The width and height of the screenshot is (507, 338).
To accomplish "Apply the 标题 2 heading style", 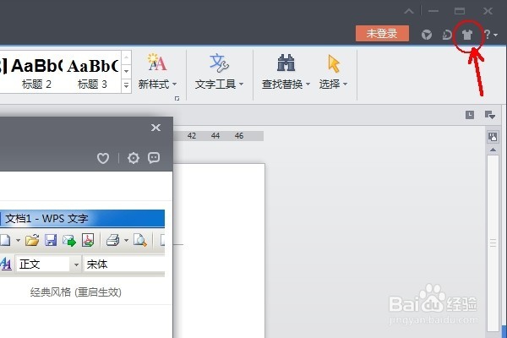I will click(x=36, y=74).
